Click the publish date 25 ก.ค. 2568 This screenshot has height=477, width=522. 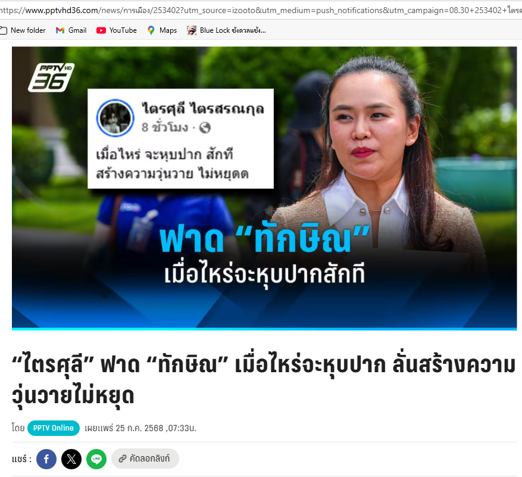[139, 428]
